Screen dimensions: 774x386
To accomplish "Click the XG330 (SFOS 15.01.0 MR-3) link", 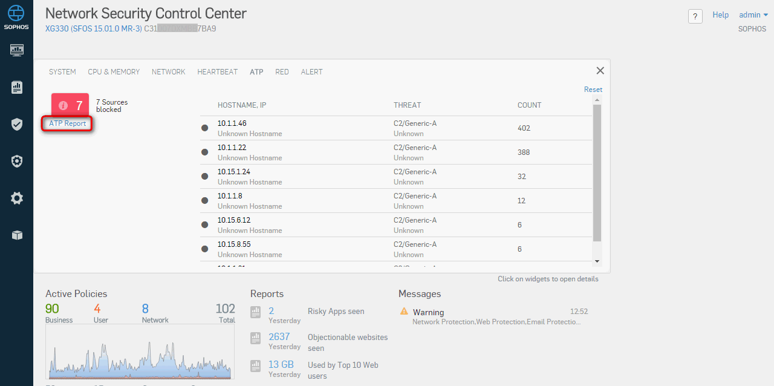I will [x=94, y=28].
